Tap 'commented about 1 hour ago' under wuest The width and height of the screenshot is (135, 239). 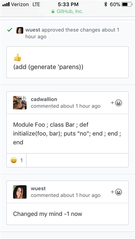click(66, 195)
